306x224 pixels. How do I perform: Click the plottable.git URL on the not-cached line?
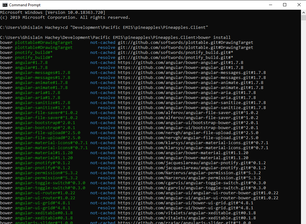click(x=185, y=43)
